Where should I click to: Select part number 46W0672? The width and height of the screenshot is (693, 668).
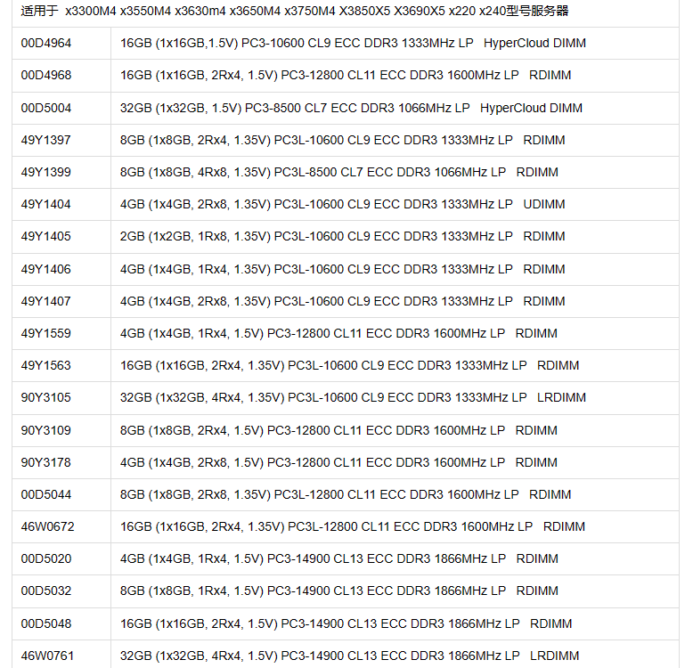pyautogui.click(x=47, y=526)
